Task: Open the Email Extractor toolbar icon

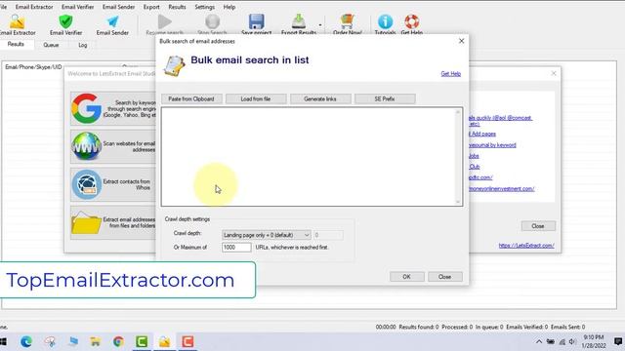Action: 18,21
